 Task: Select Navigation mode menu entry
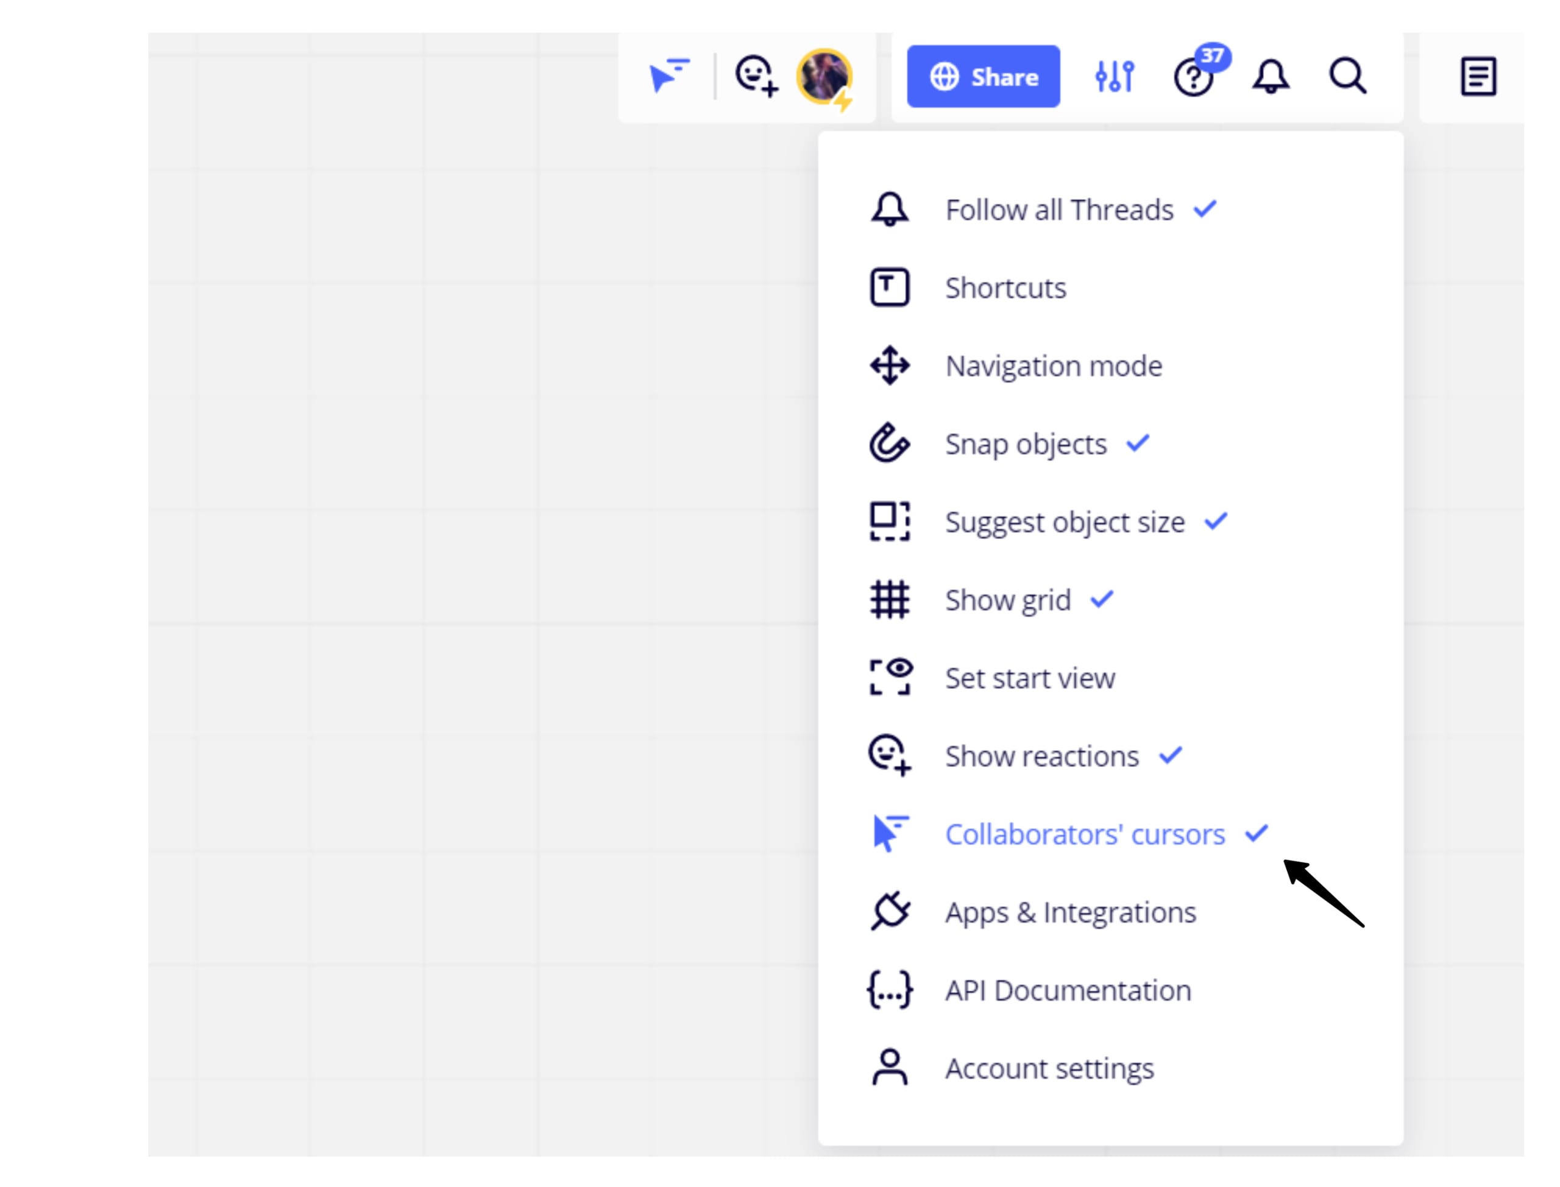coord(1052,366)
